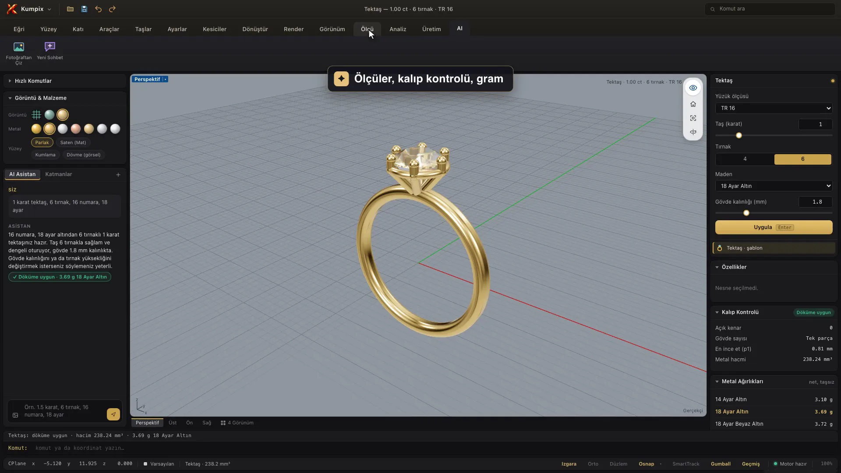Image resolution: width=841 pixels, height=473 pixels.
Task: Open Maden 18 Ayar Altın dropdown
Action: (x=774, y=186)
